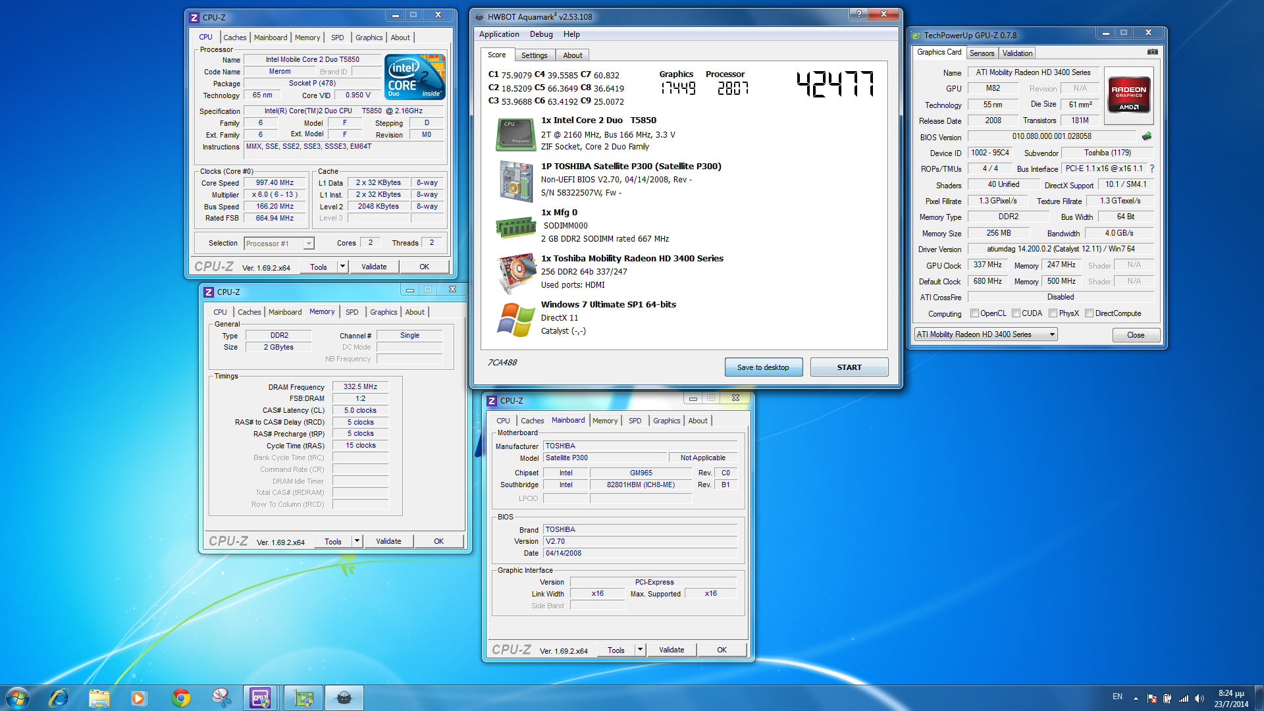Expand Tools dropdown arrow in Mainboard tab window
The image size is (1264, 711).
click(x=640, y=650)
